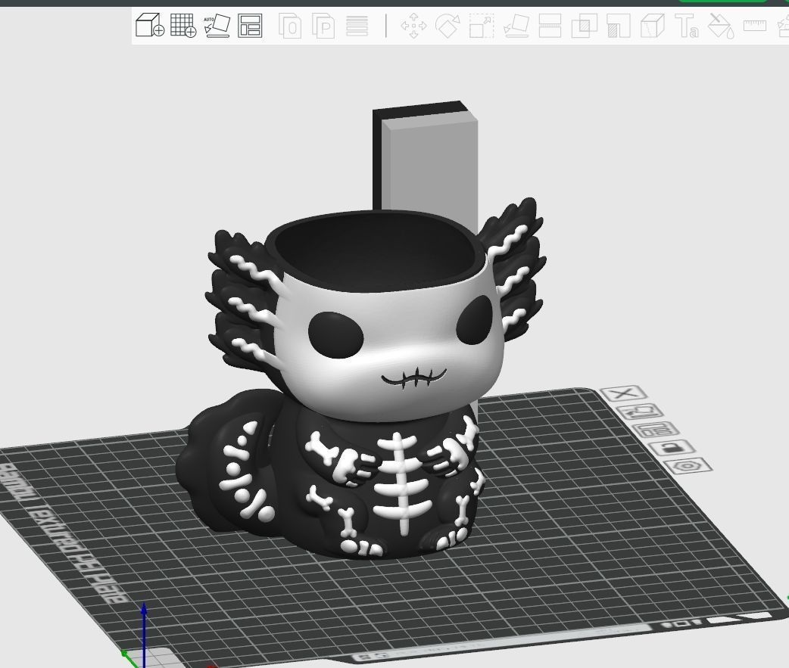Click Arrange all objects toolbar icon

coord(250,26)
